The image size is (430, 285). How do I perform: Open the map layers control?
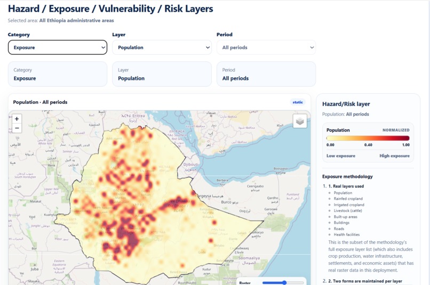click(300, 121)
